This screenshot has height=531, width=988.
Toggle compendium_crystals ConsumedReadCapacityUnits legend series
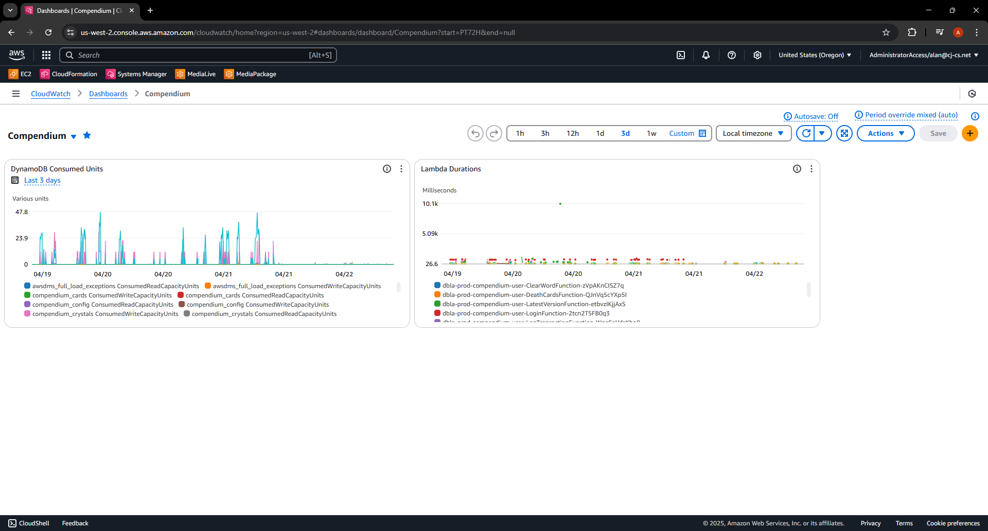(x=260, y=314)
